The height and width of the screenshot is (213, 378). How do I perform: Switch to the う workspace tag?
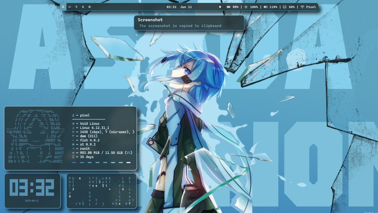76,7
